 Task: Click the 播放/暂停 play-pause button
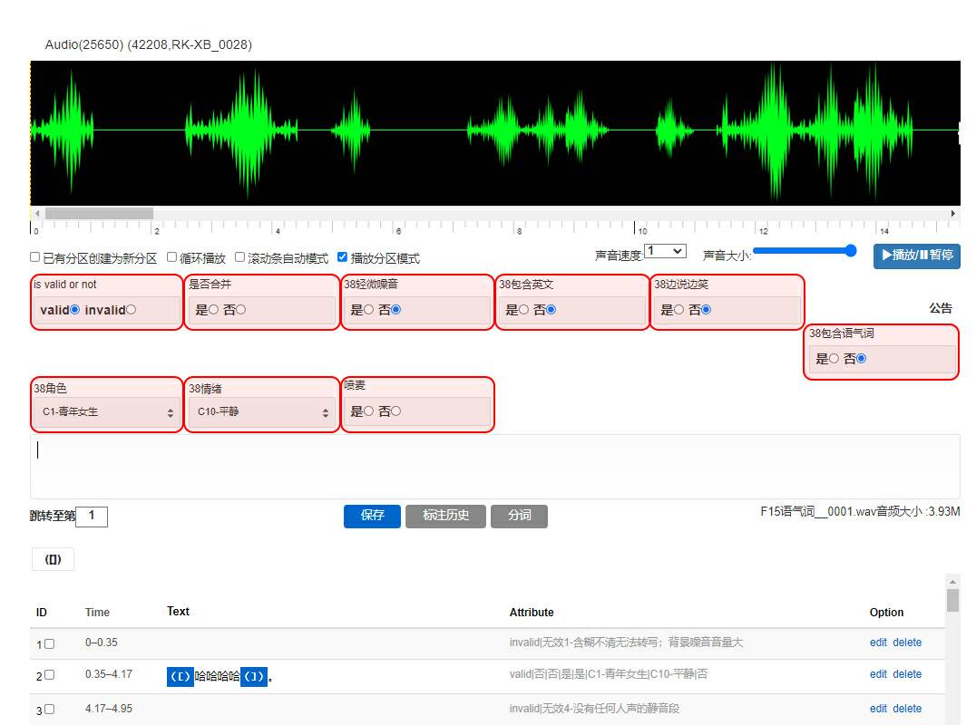(x=916, y=256)
